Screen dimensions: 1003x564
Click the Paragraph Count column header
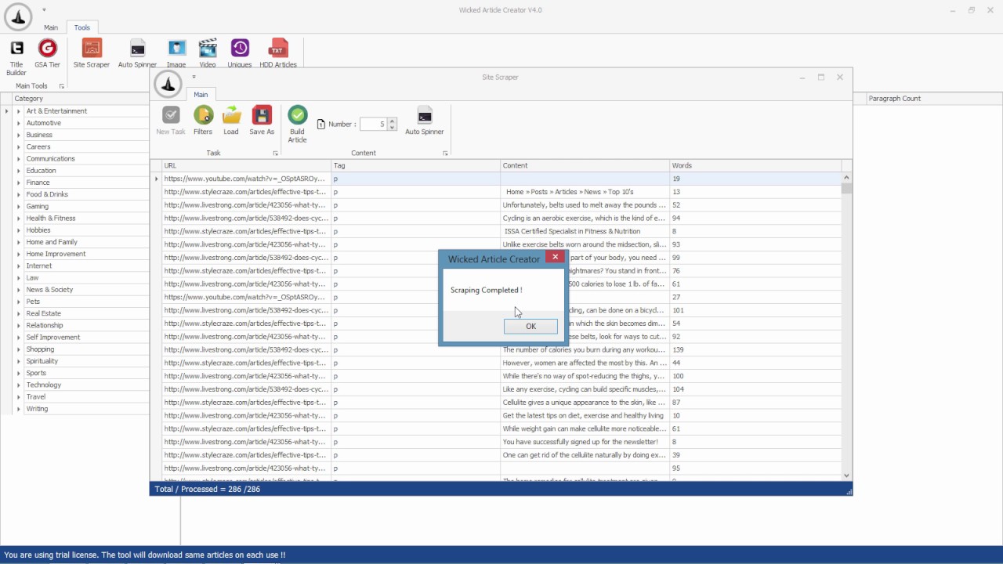(932, 99)
